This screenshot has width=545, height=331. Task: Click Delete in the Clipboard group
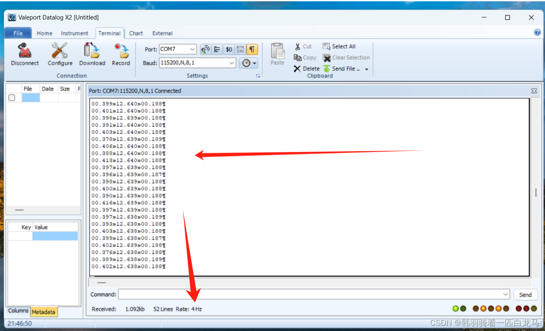[x=306, y=68]
